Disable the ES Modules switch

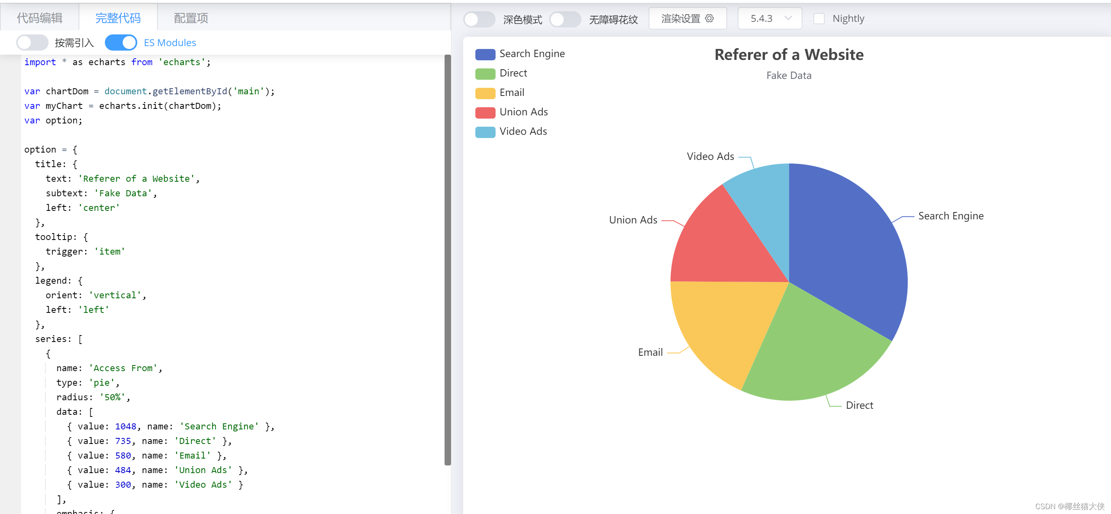121,42
